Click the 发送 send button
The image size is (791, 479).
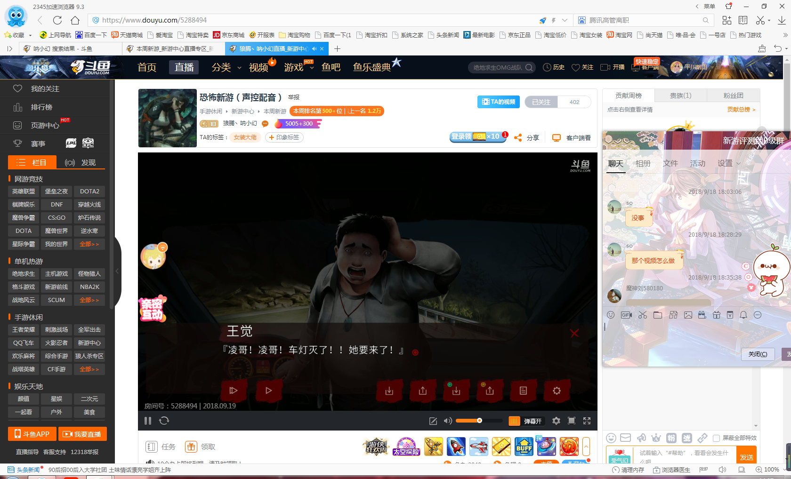coord(746,455)
